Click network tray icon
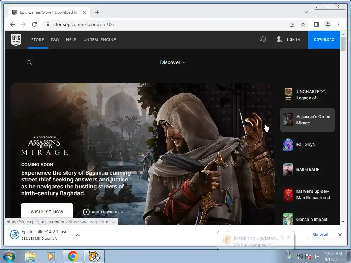The width and height of the screenshot is (351, 263). (x=300, y=256)
